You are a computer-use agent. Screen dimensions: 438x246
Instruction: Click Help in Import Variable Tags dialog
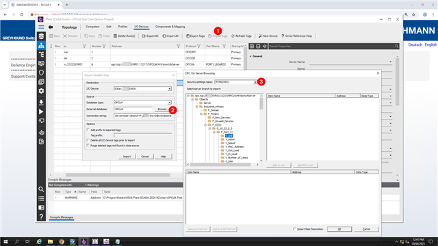pyautogui.click(x=163, y=156)
